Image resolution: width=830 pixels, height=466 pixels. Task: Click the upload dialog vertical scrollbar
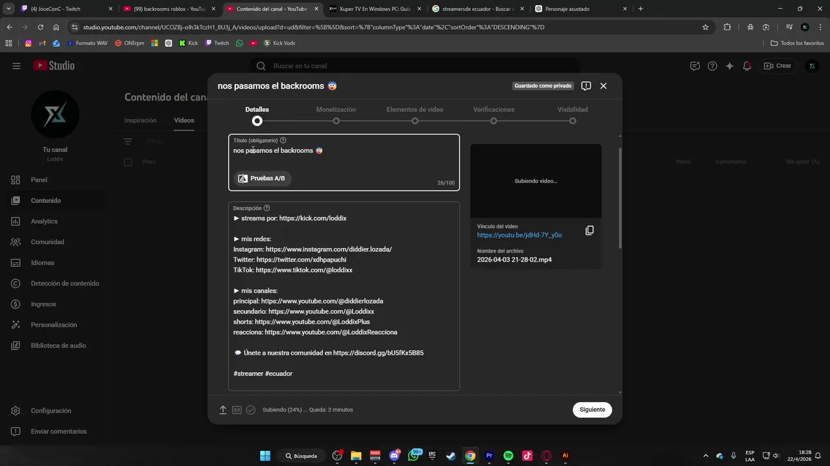coord(621,198)
